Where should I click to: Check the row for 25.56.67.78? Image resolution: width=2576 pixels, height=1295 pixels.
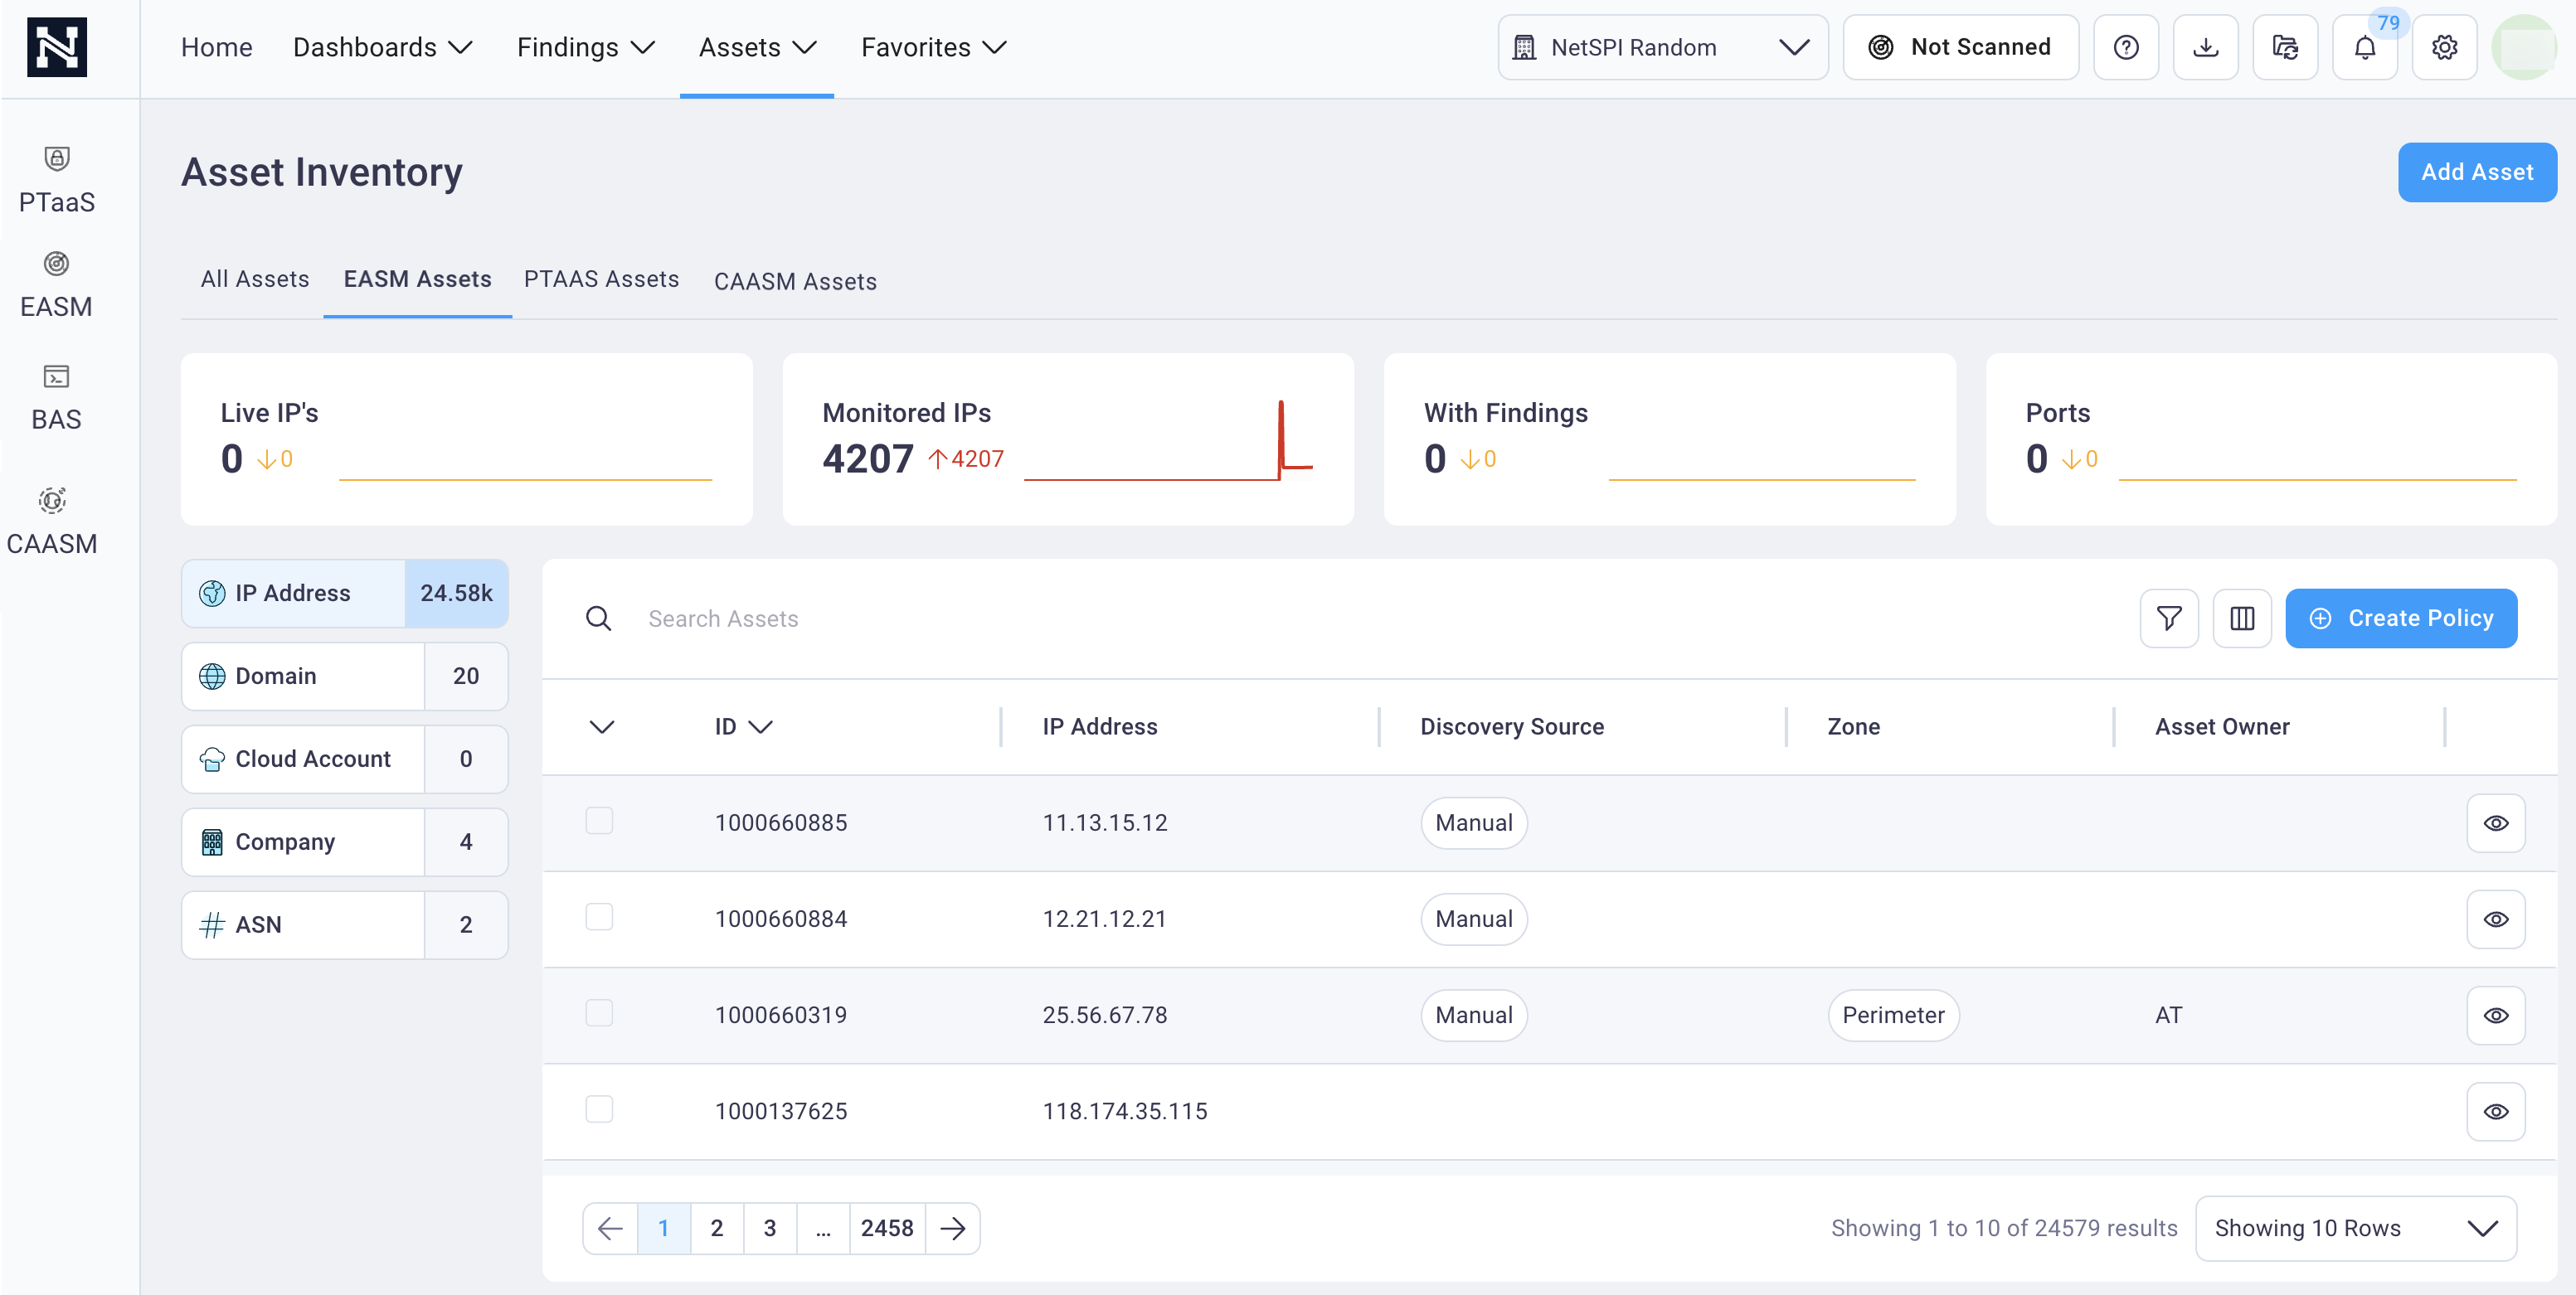[x=599, y=1013]
